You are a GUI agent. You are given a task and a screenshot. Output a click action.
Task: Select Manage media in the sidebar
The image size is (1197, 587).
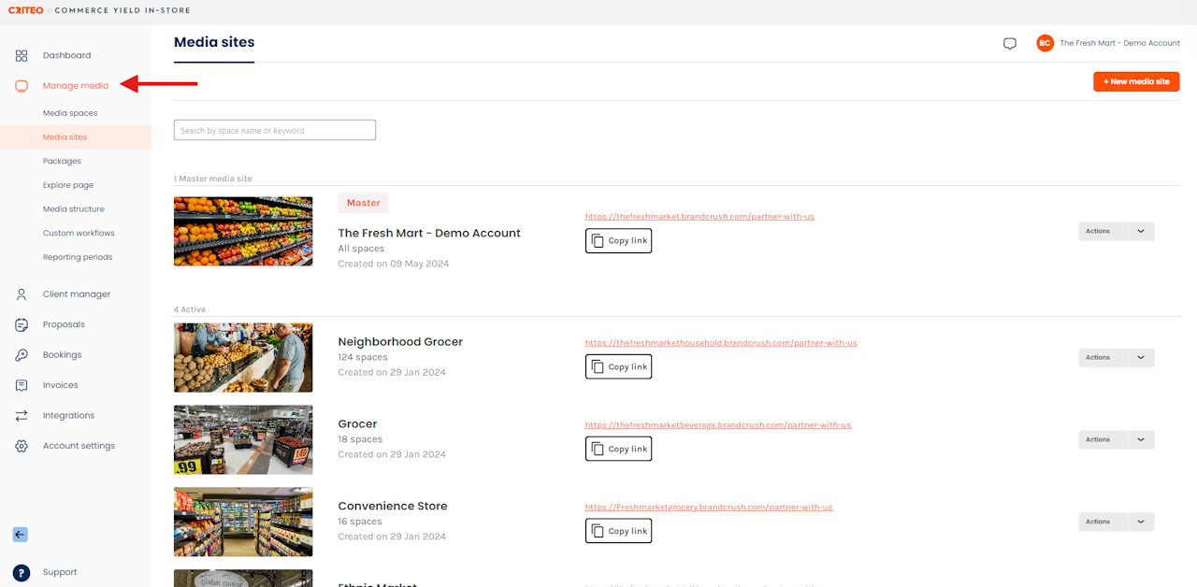tap(76, 85)
